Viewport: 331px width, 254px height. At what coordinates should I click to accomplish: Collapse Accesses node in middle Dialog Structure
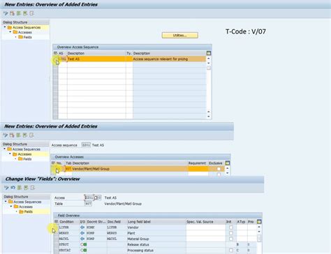tap(10, 154)
